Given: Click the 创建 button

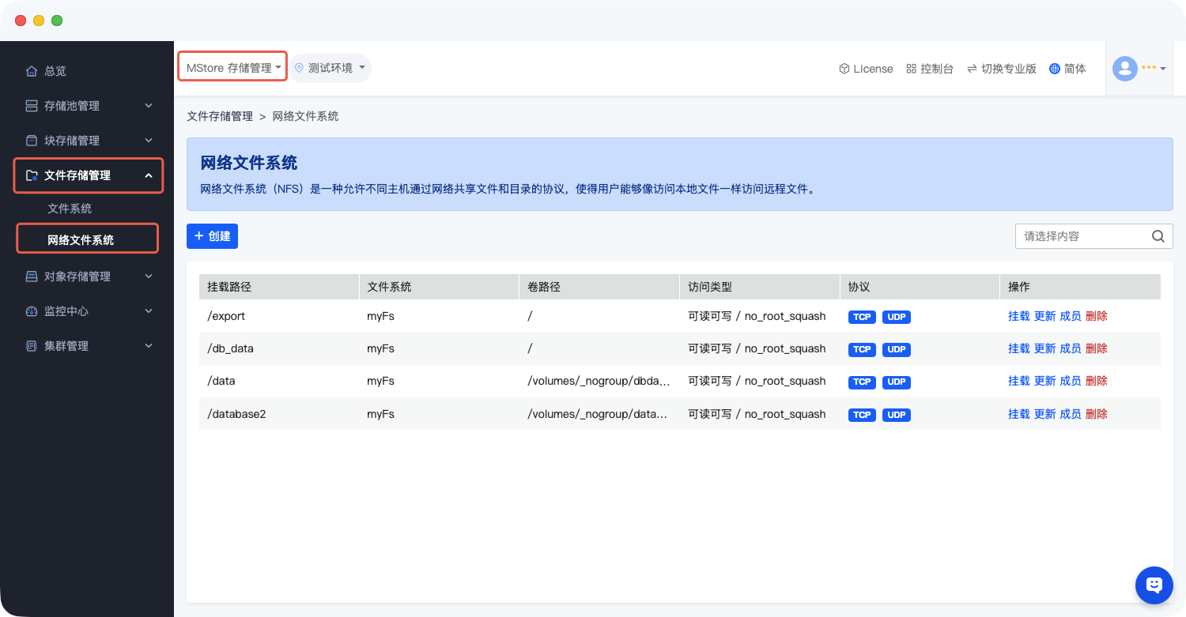Looking at the screenshot, I should [212, 236].
